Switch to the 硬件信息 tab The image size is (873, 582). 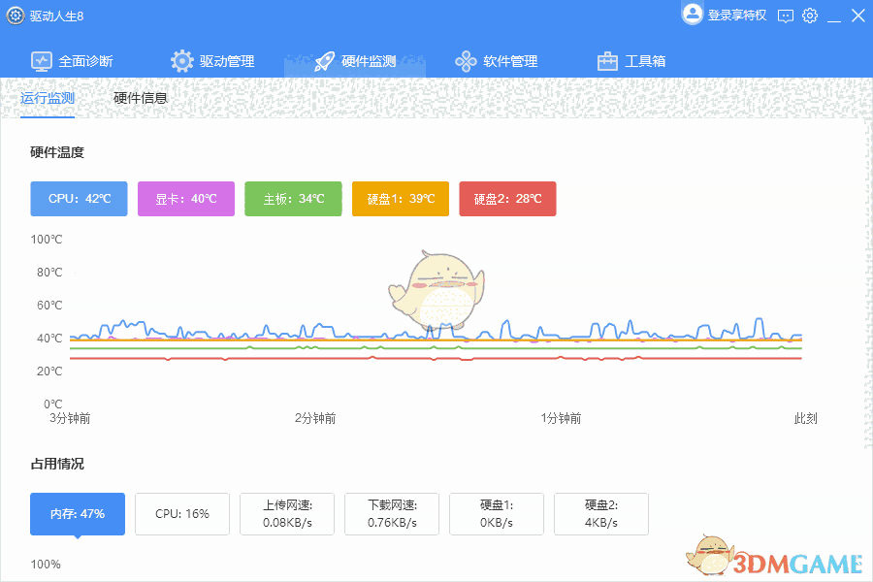tap(141, 98)
